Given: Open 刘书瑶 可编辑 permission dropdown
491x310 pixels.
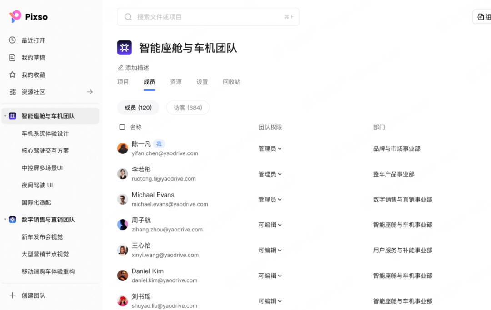Looking at the screenshot, I should point(270,301).
